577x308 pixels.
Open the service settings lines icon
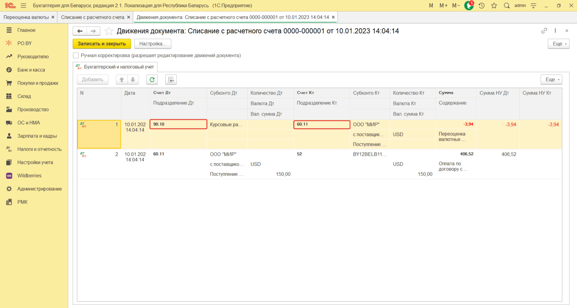click(x=533, y=6)
